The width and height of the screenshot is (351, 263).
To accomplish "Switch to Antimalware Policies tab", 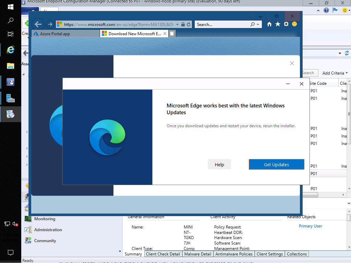I will coord(234,254).
